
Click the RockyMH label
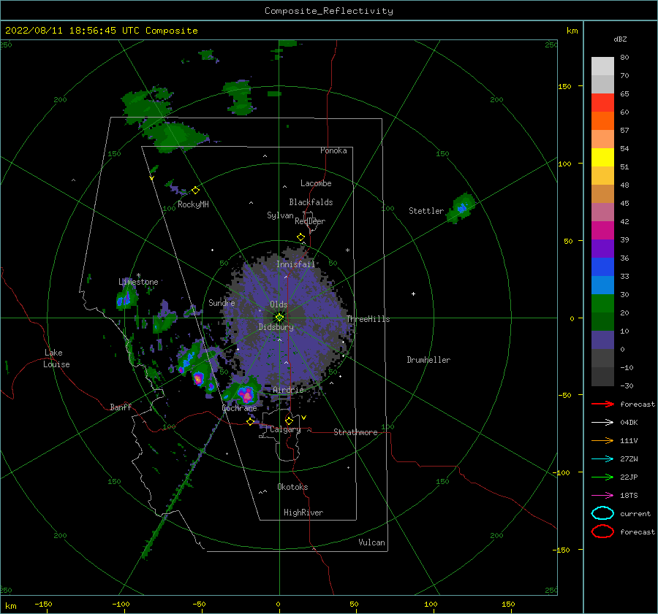(x=193, y=204)
